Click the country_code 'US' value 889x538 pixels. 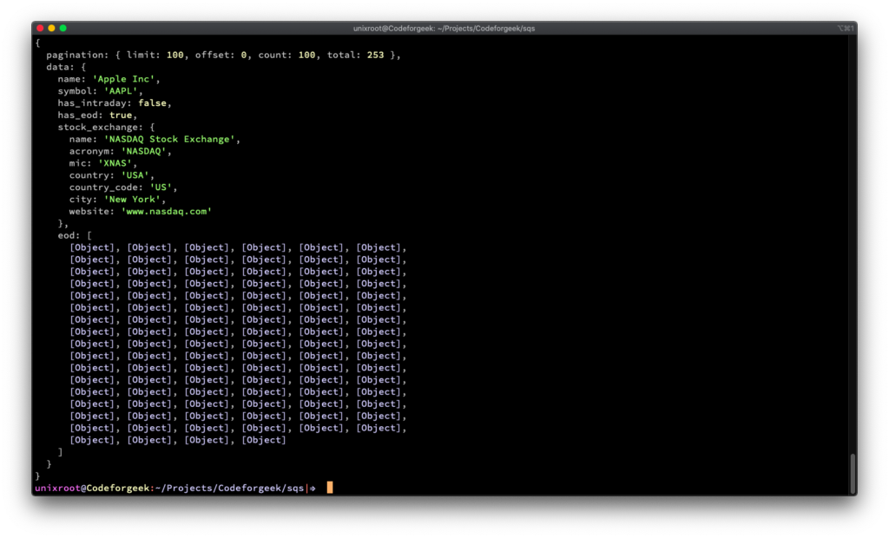point(164,187)
